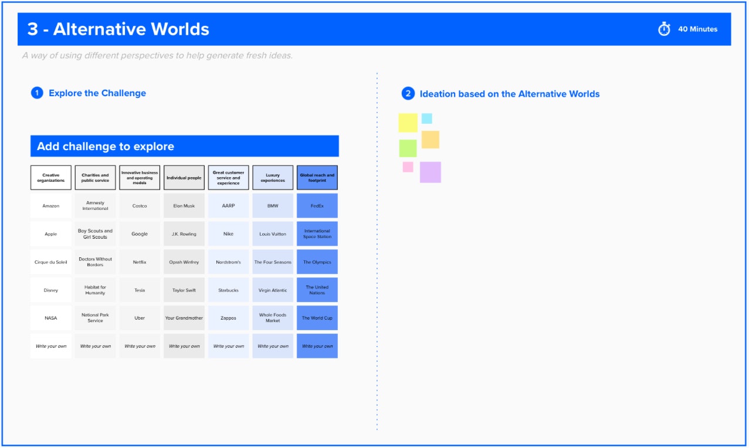Click 'Your Grandmother' cell
Image resolution: width=749 pixels, height=448 pixels.
pyautogui.click(x=184, y=318)
